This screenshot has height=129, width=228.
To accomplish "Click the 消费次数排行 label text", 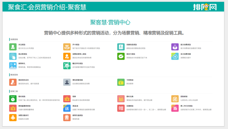I will [24, 115].
